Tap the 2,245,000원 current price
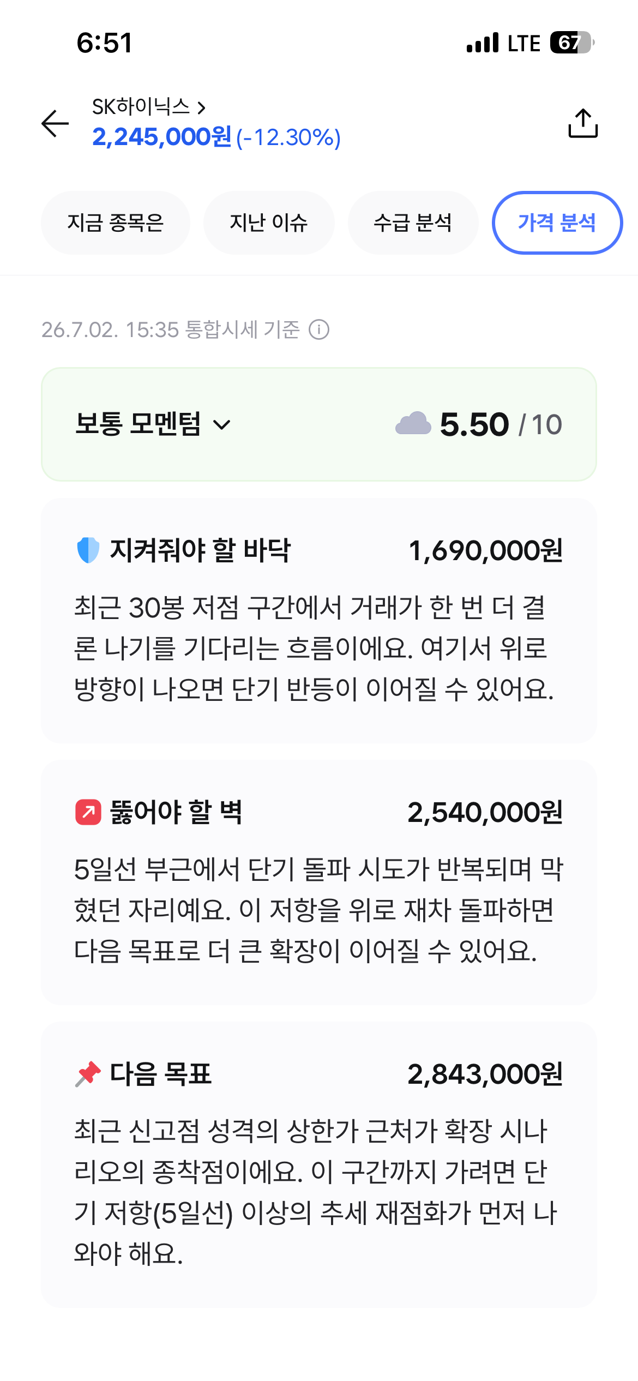The image size is (638, 1381). 162,137
